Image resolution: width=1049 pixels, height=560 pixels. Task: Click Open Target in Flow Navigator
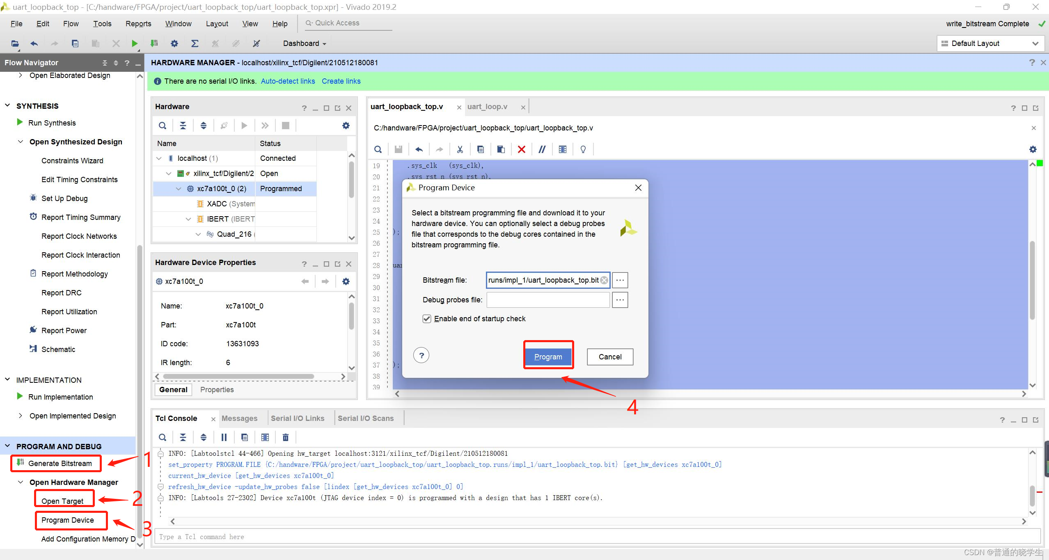(62, 501)
